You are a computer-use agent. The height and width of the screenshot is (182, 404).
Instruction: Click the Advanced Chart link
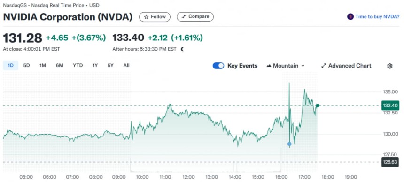point(350,66)
